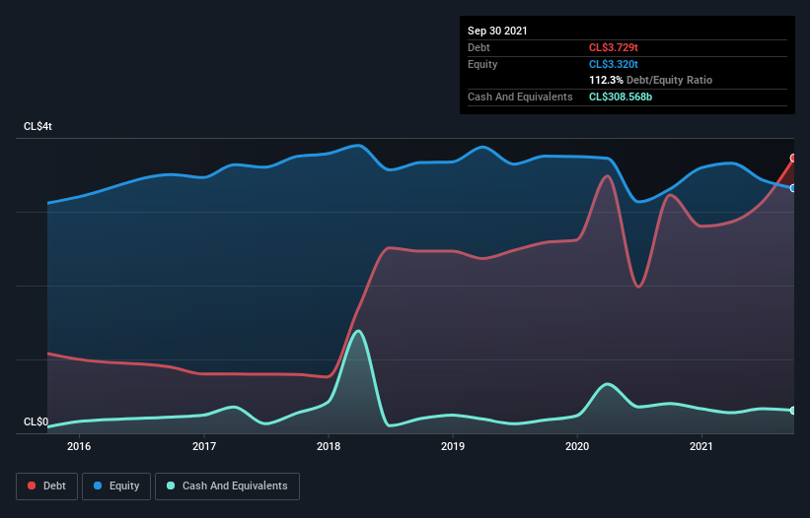
Task: Click the Equity label in tooltip
Action: point(482,64)
